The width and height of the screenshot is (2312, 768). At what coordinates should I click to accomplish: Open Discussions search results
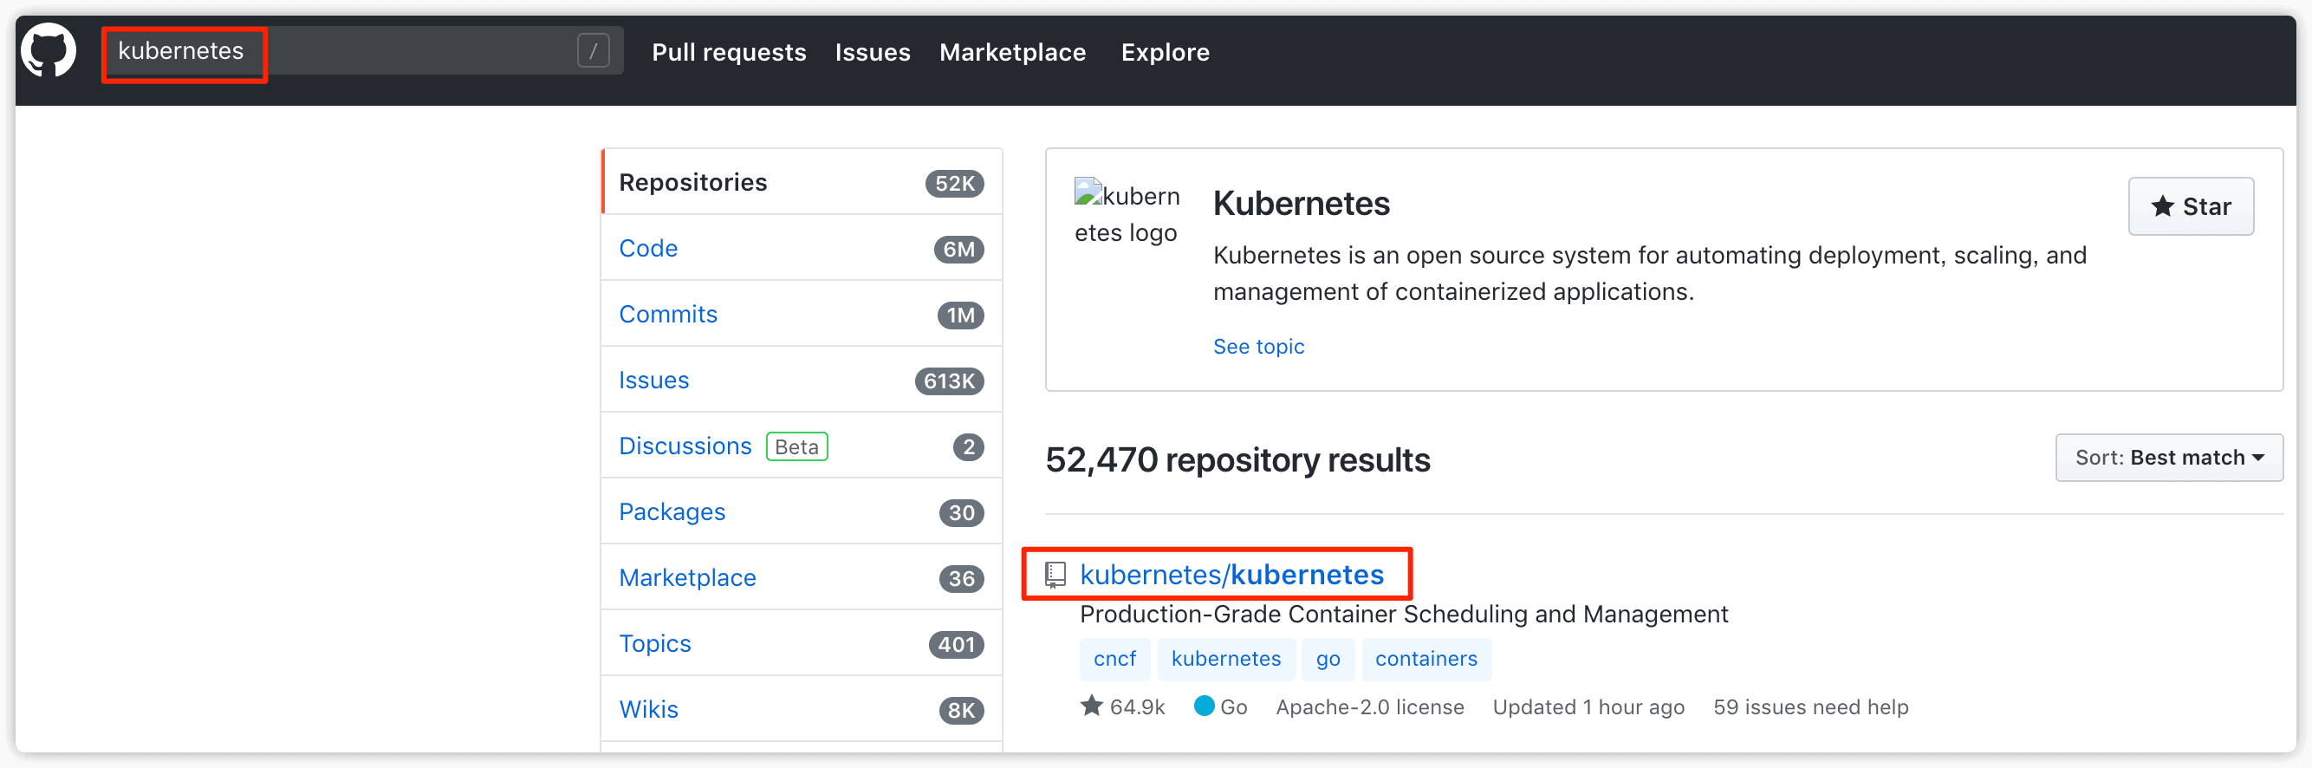(x=802, y=446)
